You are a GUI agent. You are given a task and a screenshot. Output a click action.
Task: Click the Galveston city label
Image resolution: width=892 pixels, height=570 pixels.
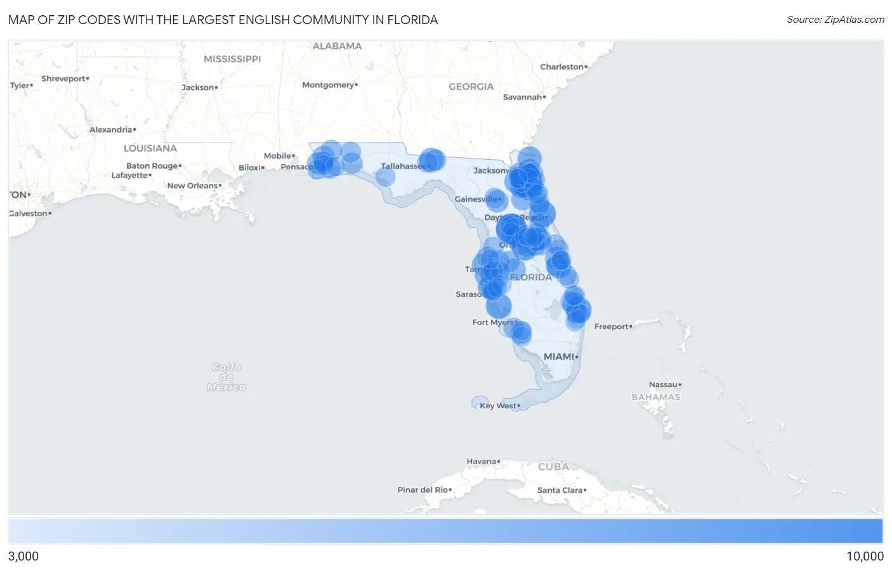(29, 214)
